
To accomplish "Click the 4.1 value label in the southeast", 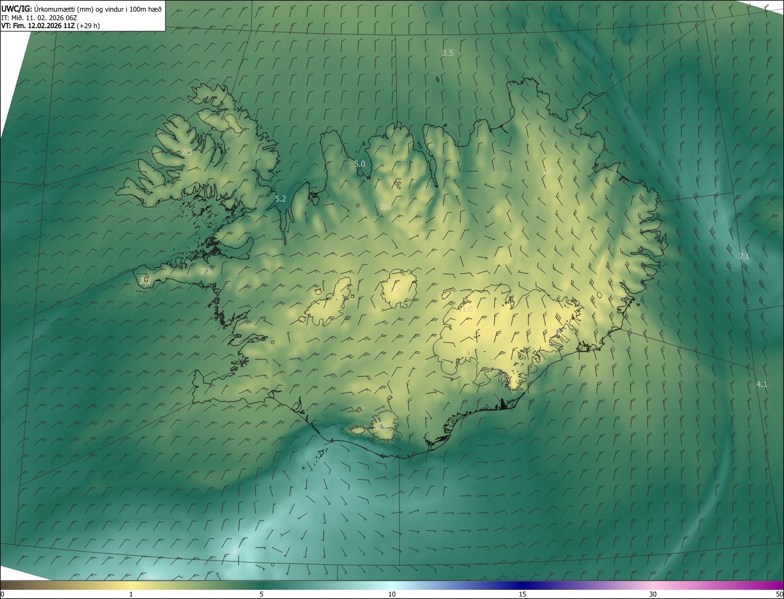I will (x=761, y=385).
